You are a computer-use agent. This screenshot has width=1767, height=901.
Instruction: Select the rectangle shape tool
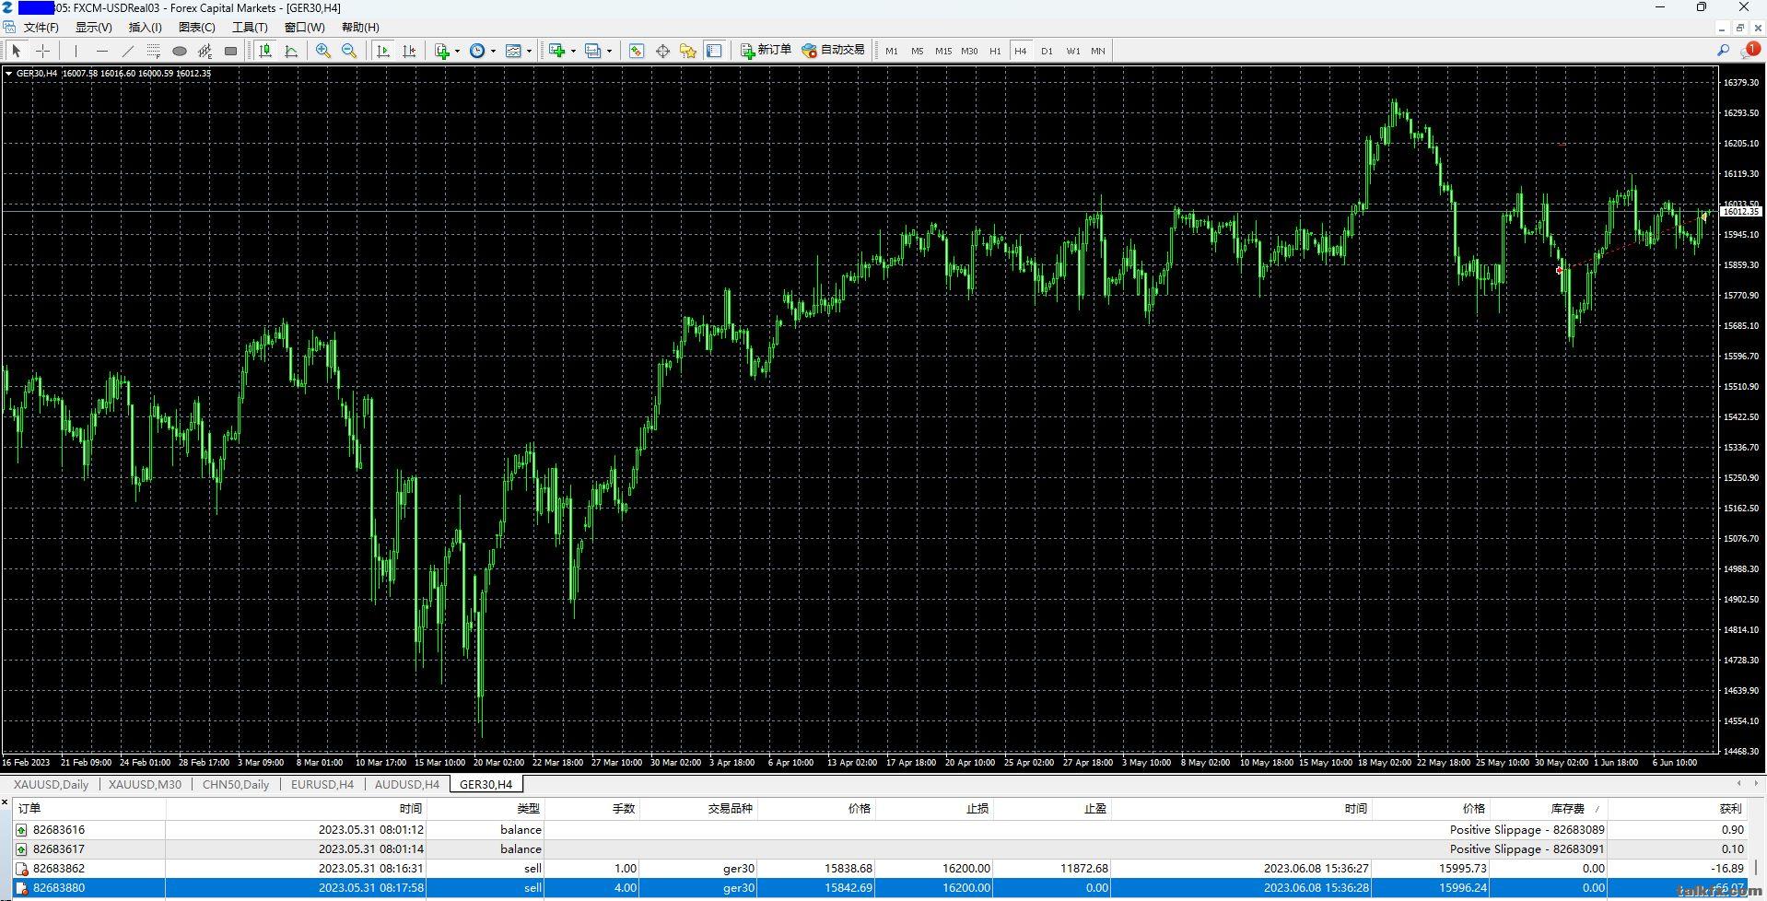point(231,51)
